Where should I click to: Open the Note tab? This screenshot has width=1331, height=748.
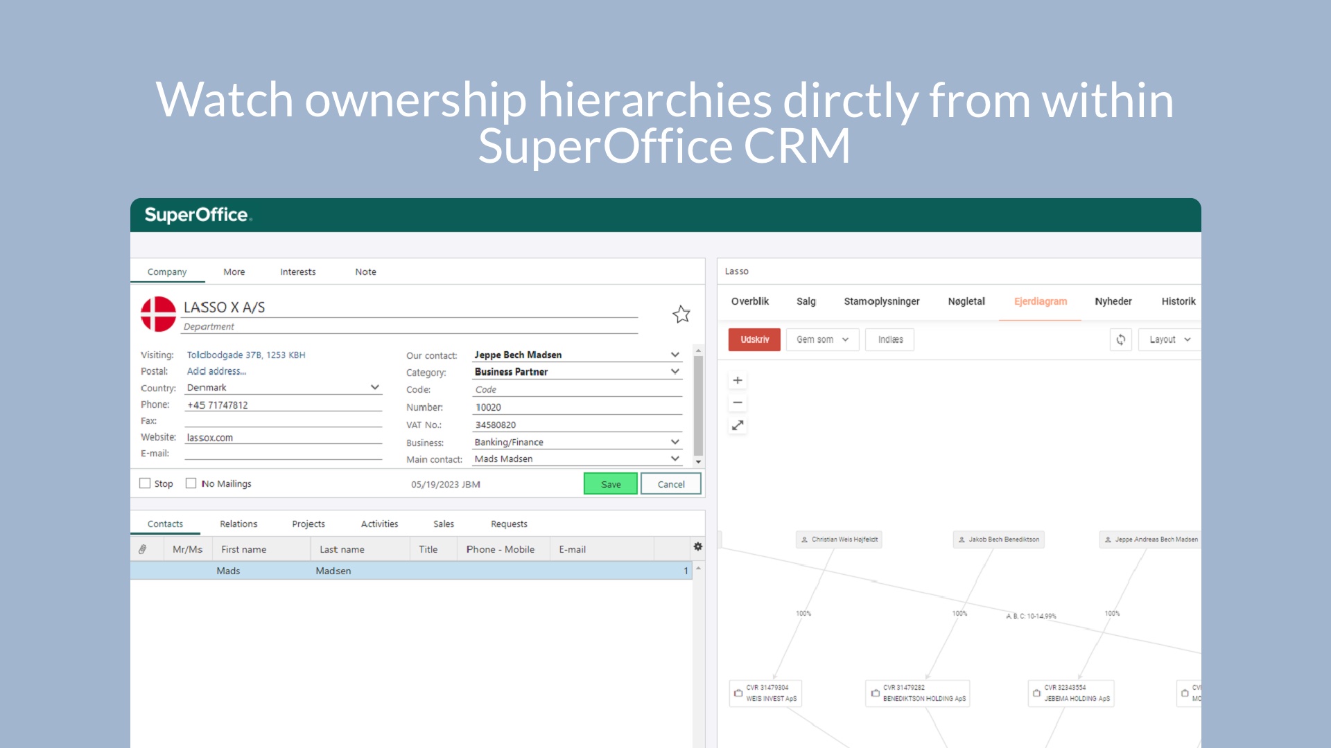click(366, 272)
